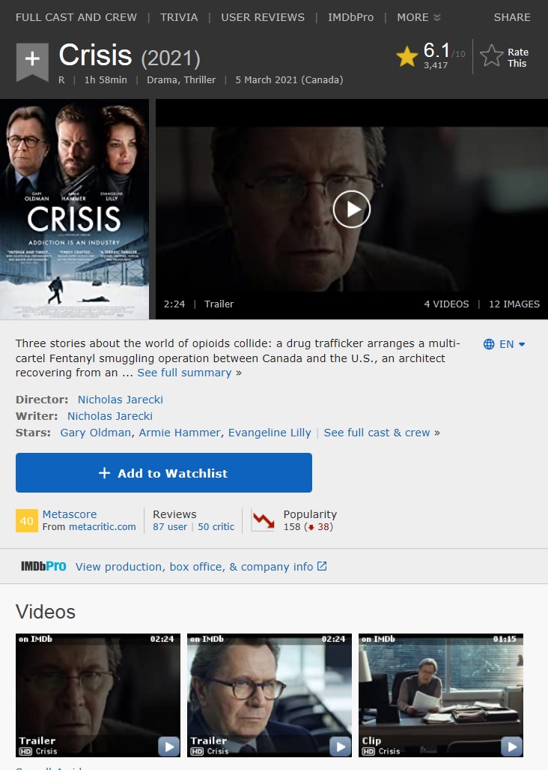548x770 pixels.
Task: Click play icon on Clip Crisis thumbnail
Action: point(511,747)
